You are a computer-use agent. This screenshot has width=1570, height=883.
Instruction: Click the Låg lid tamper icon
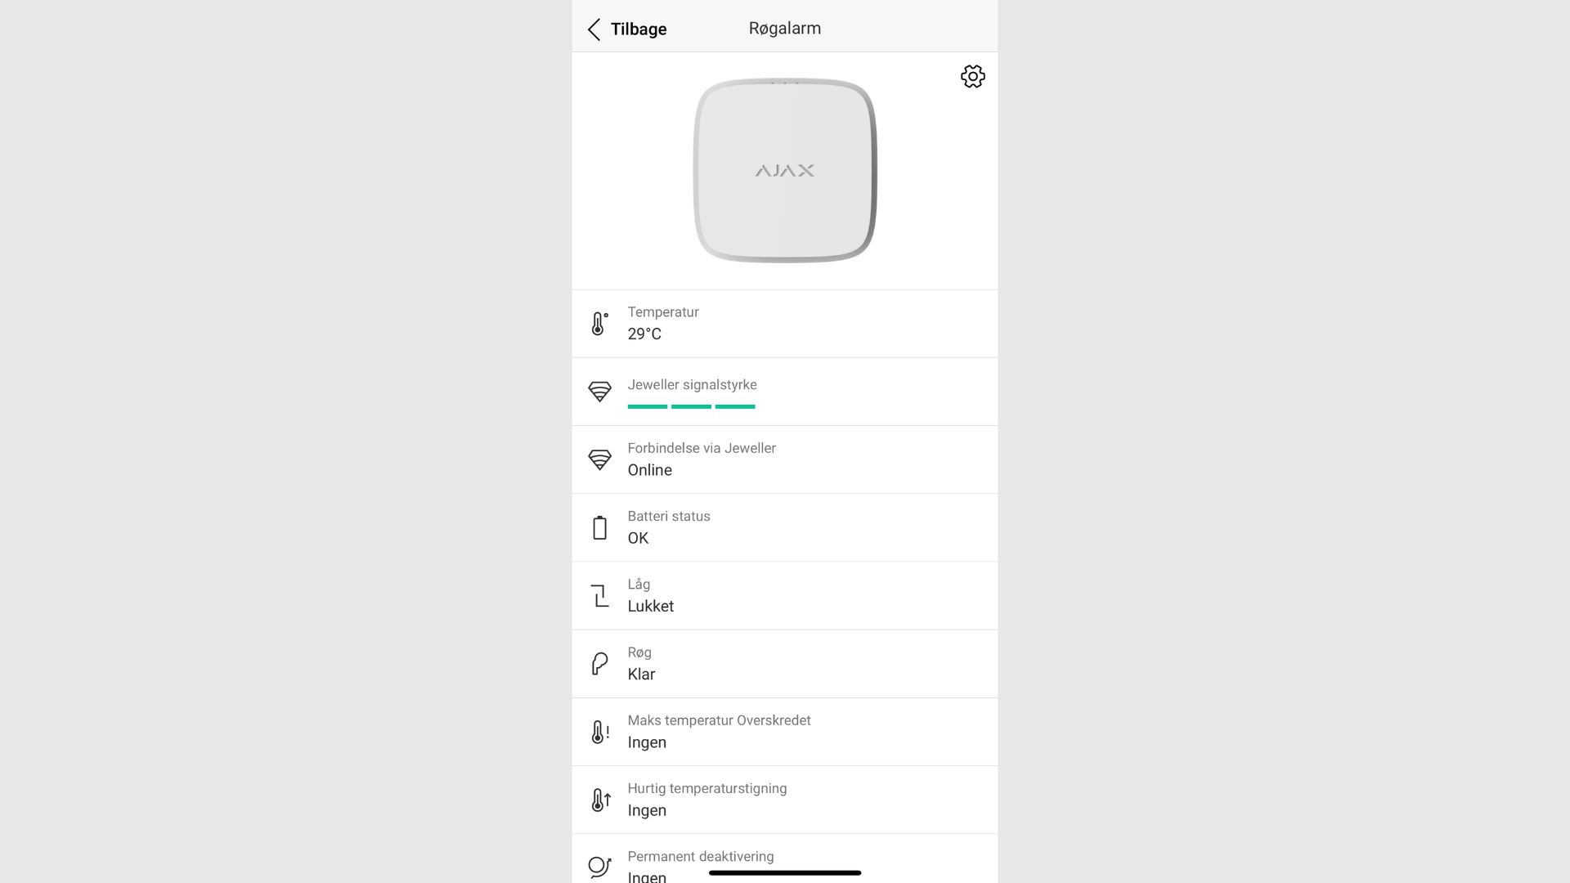pyautogui.click(x=599, y=595)
